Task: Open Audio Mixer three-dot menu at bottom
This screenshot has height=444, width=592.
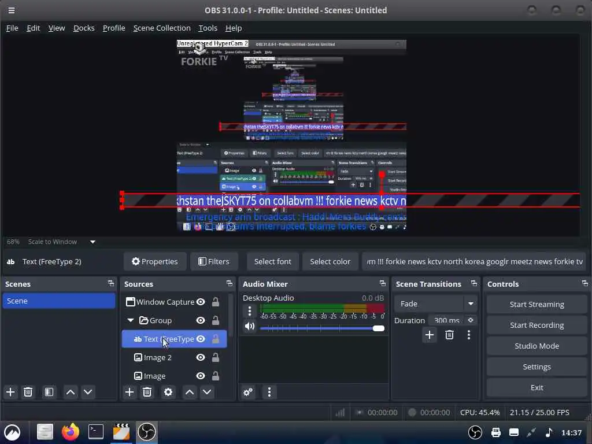Action: 269,392
